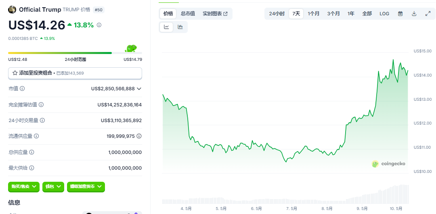Open the 钱包 dropdown

pyautogui.click(x=54, y=186)
